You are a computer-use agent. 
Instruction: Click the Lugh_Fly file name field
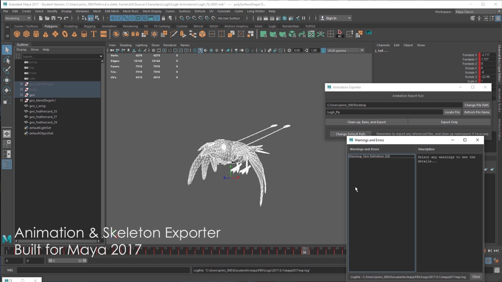(384, 112)
